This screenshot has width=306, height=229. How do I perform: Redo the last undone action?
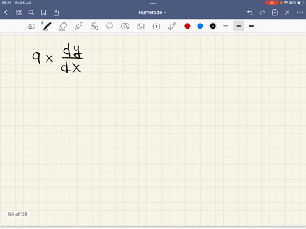pos(263,13)
